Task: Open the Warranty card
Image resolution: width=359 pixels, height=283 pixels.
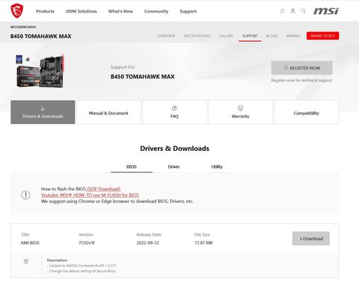Action: pyautogui.click(x=240, y=112)
